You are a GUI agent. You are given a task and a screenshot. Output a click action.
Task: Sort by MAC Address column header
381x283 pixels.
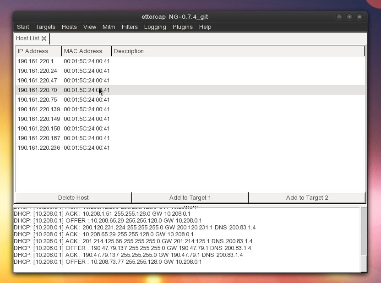(87, 51)
